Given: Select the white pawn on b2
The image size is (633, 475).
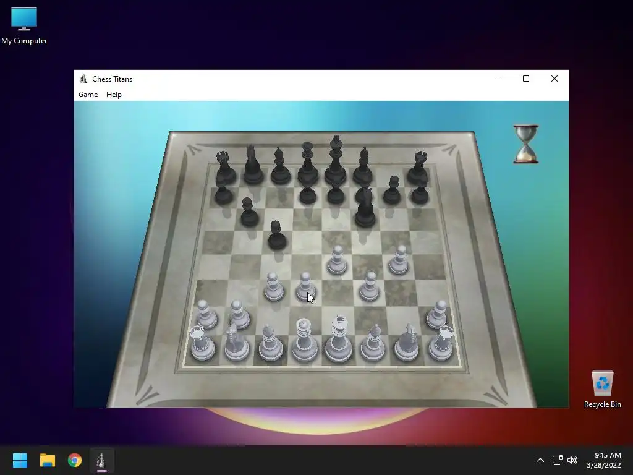Looking at the screenshot, I should (x=239, y=315).
